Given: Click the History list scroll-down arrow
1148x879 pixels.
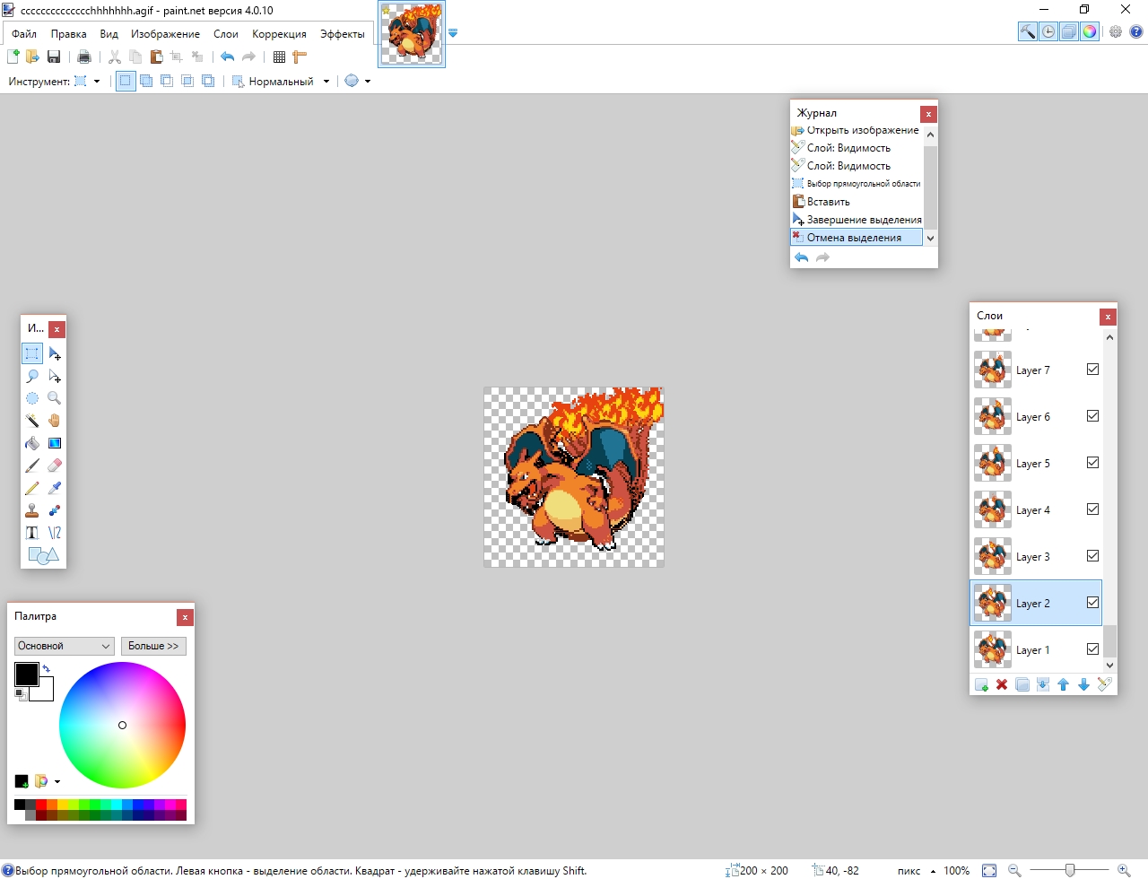Looking at the screenshot, I should click(x=930, y=238).
